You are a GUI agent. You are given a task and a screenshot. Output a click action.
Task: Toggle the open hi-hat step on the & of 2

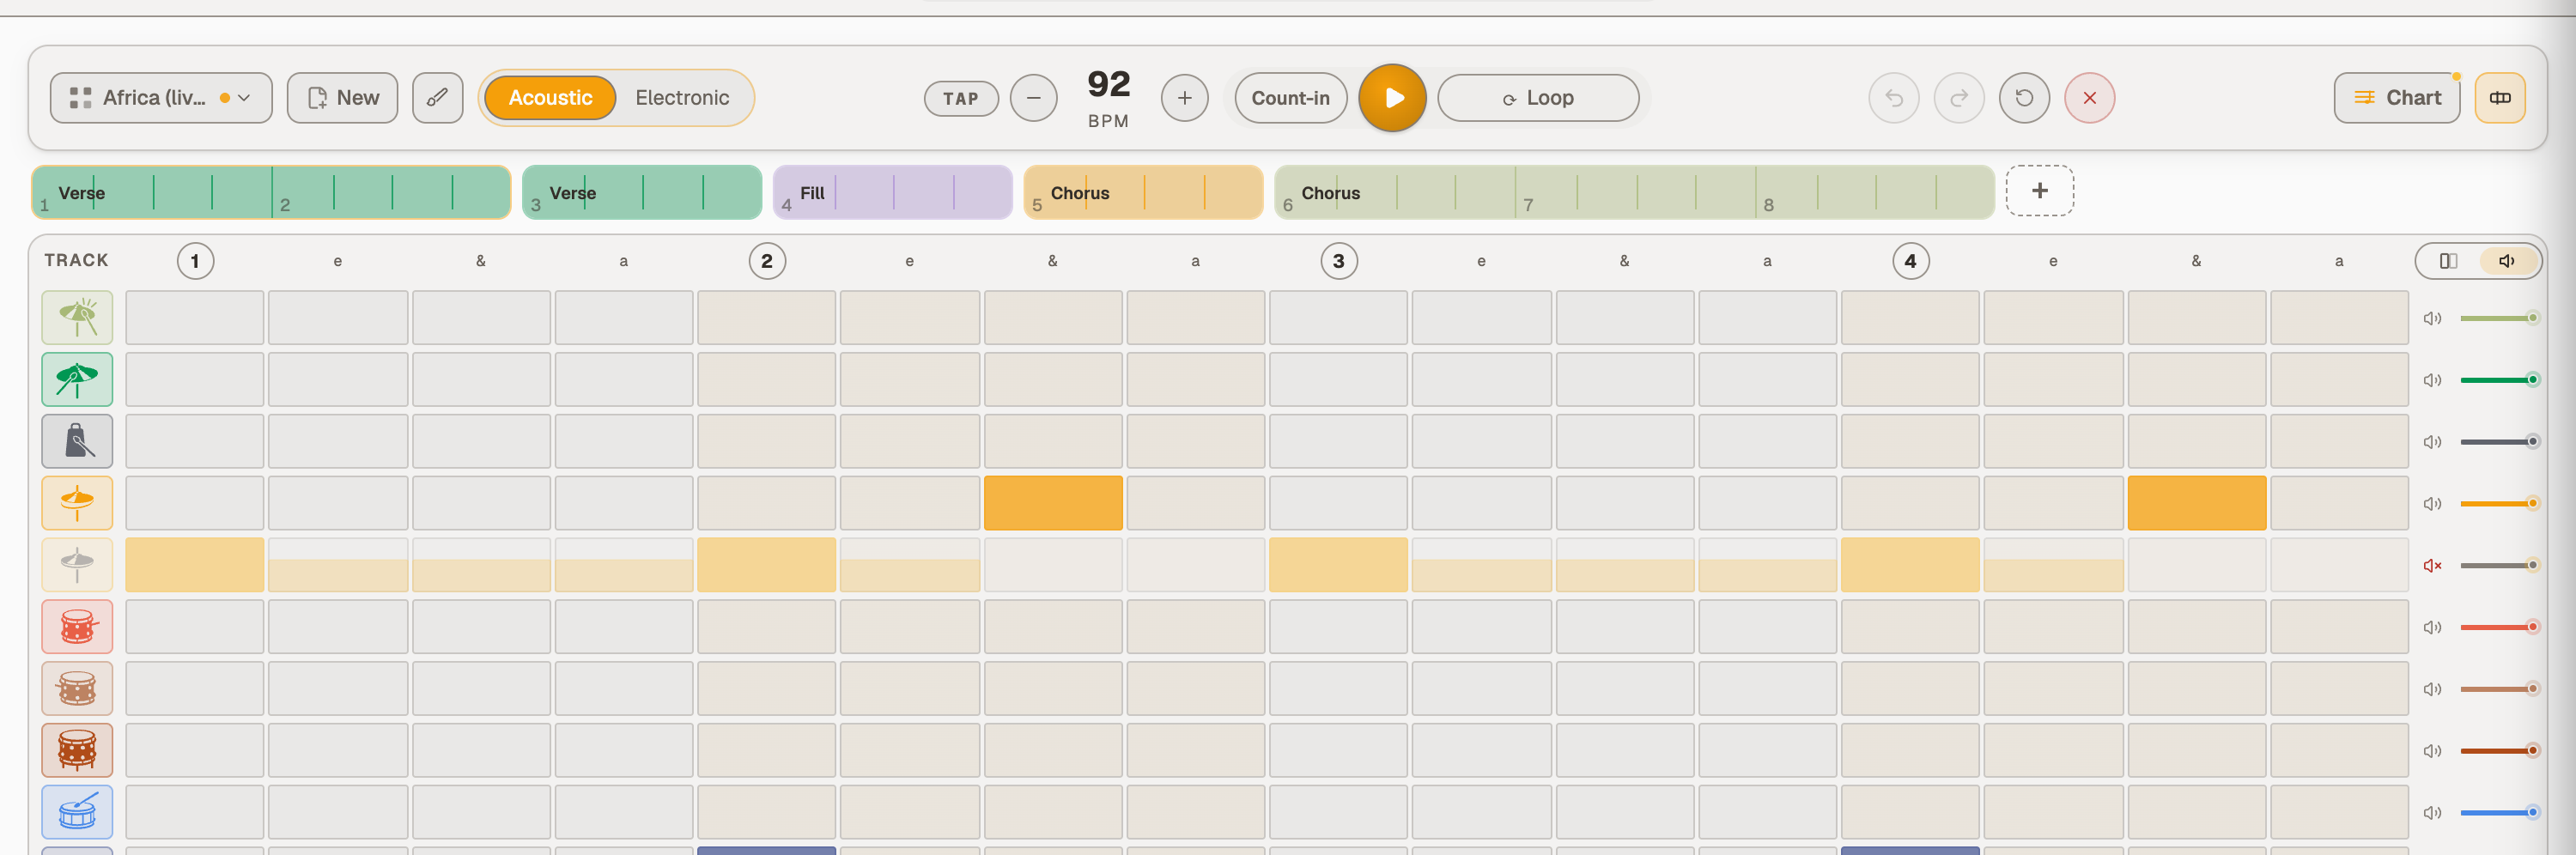coord(1053,503)
